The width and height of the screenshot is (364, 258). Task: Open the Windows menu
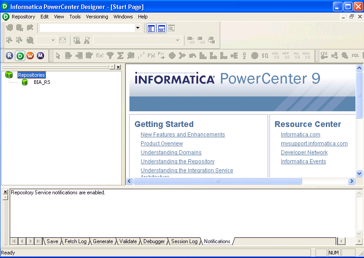tap(123, 17)
